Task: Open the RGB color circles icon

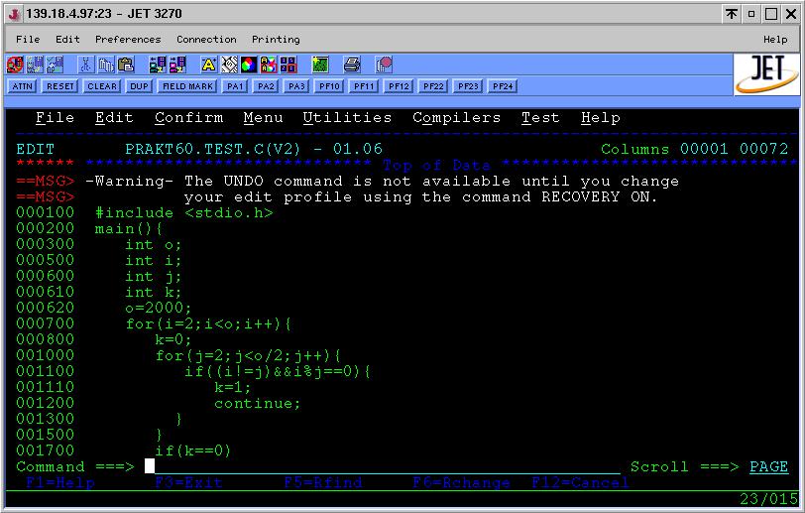Action: 247,64
